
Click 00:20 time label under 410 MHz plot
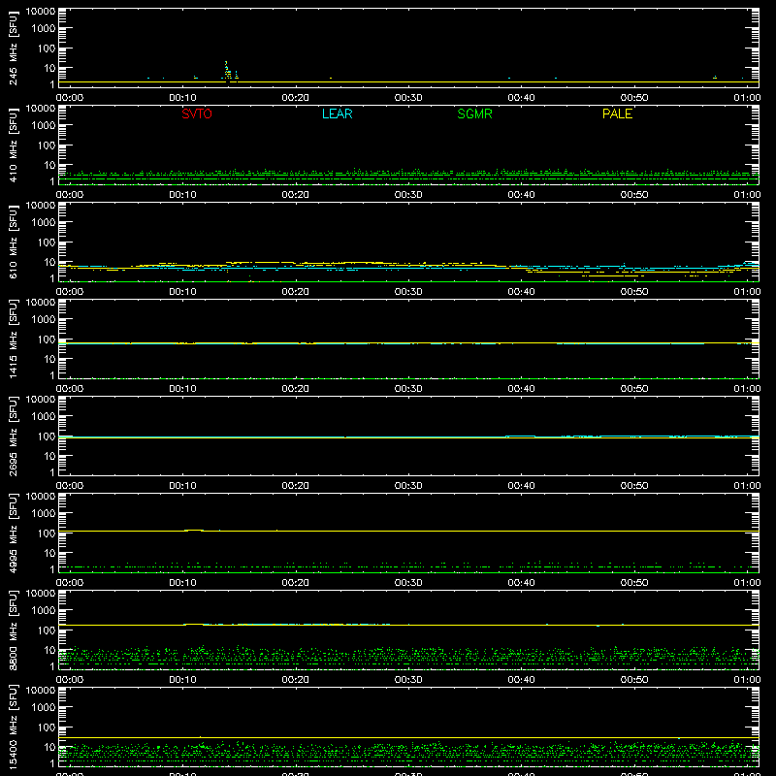(296, 195)
